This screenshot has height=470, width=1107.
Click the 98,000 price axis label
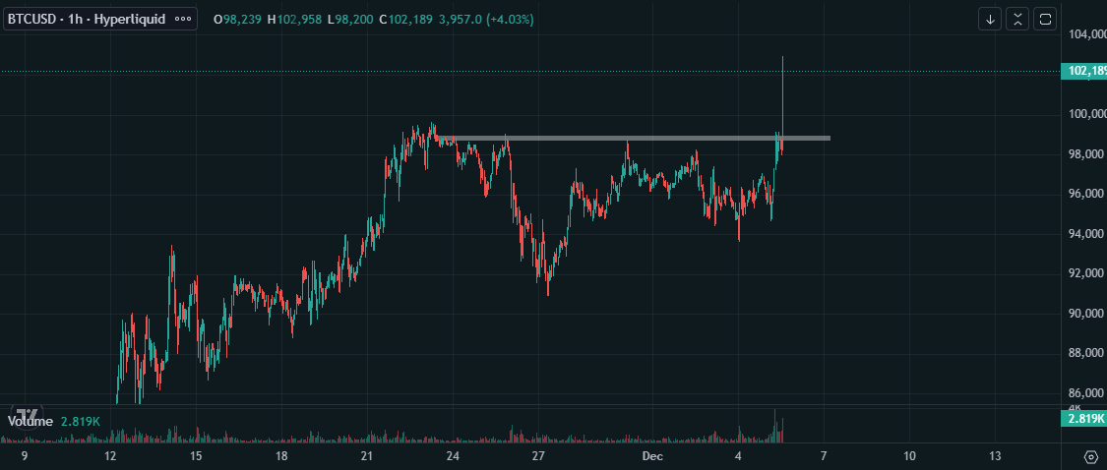(1088, 153)
